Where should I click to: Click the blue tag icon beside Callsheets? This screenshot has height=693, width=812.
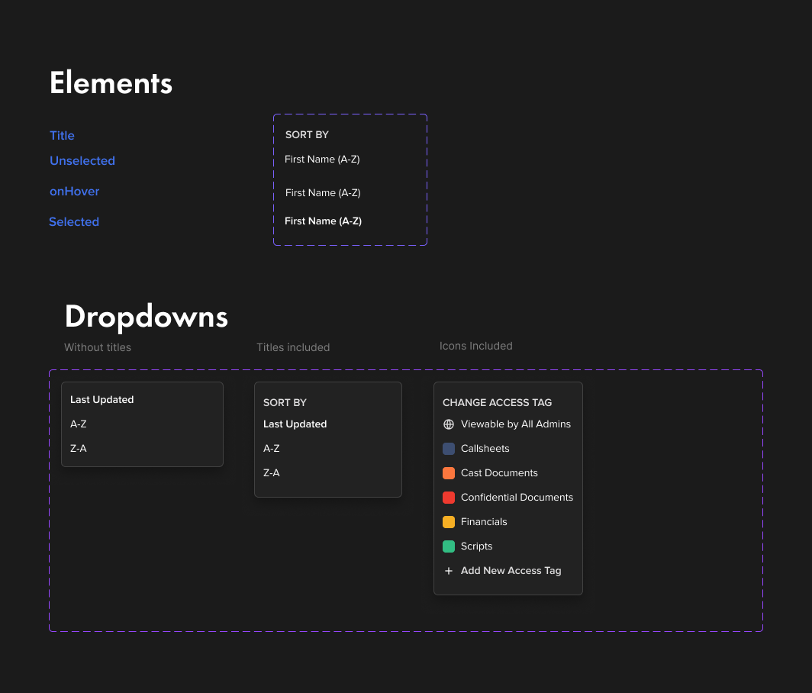coord(449,448)
